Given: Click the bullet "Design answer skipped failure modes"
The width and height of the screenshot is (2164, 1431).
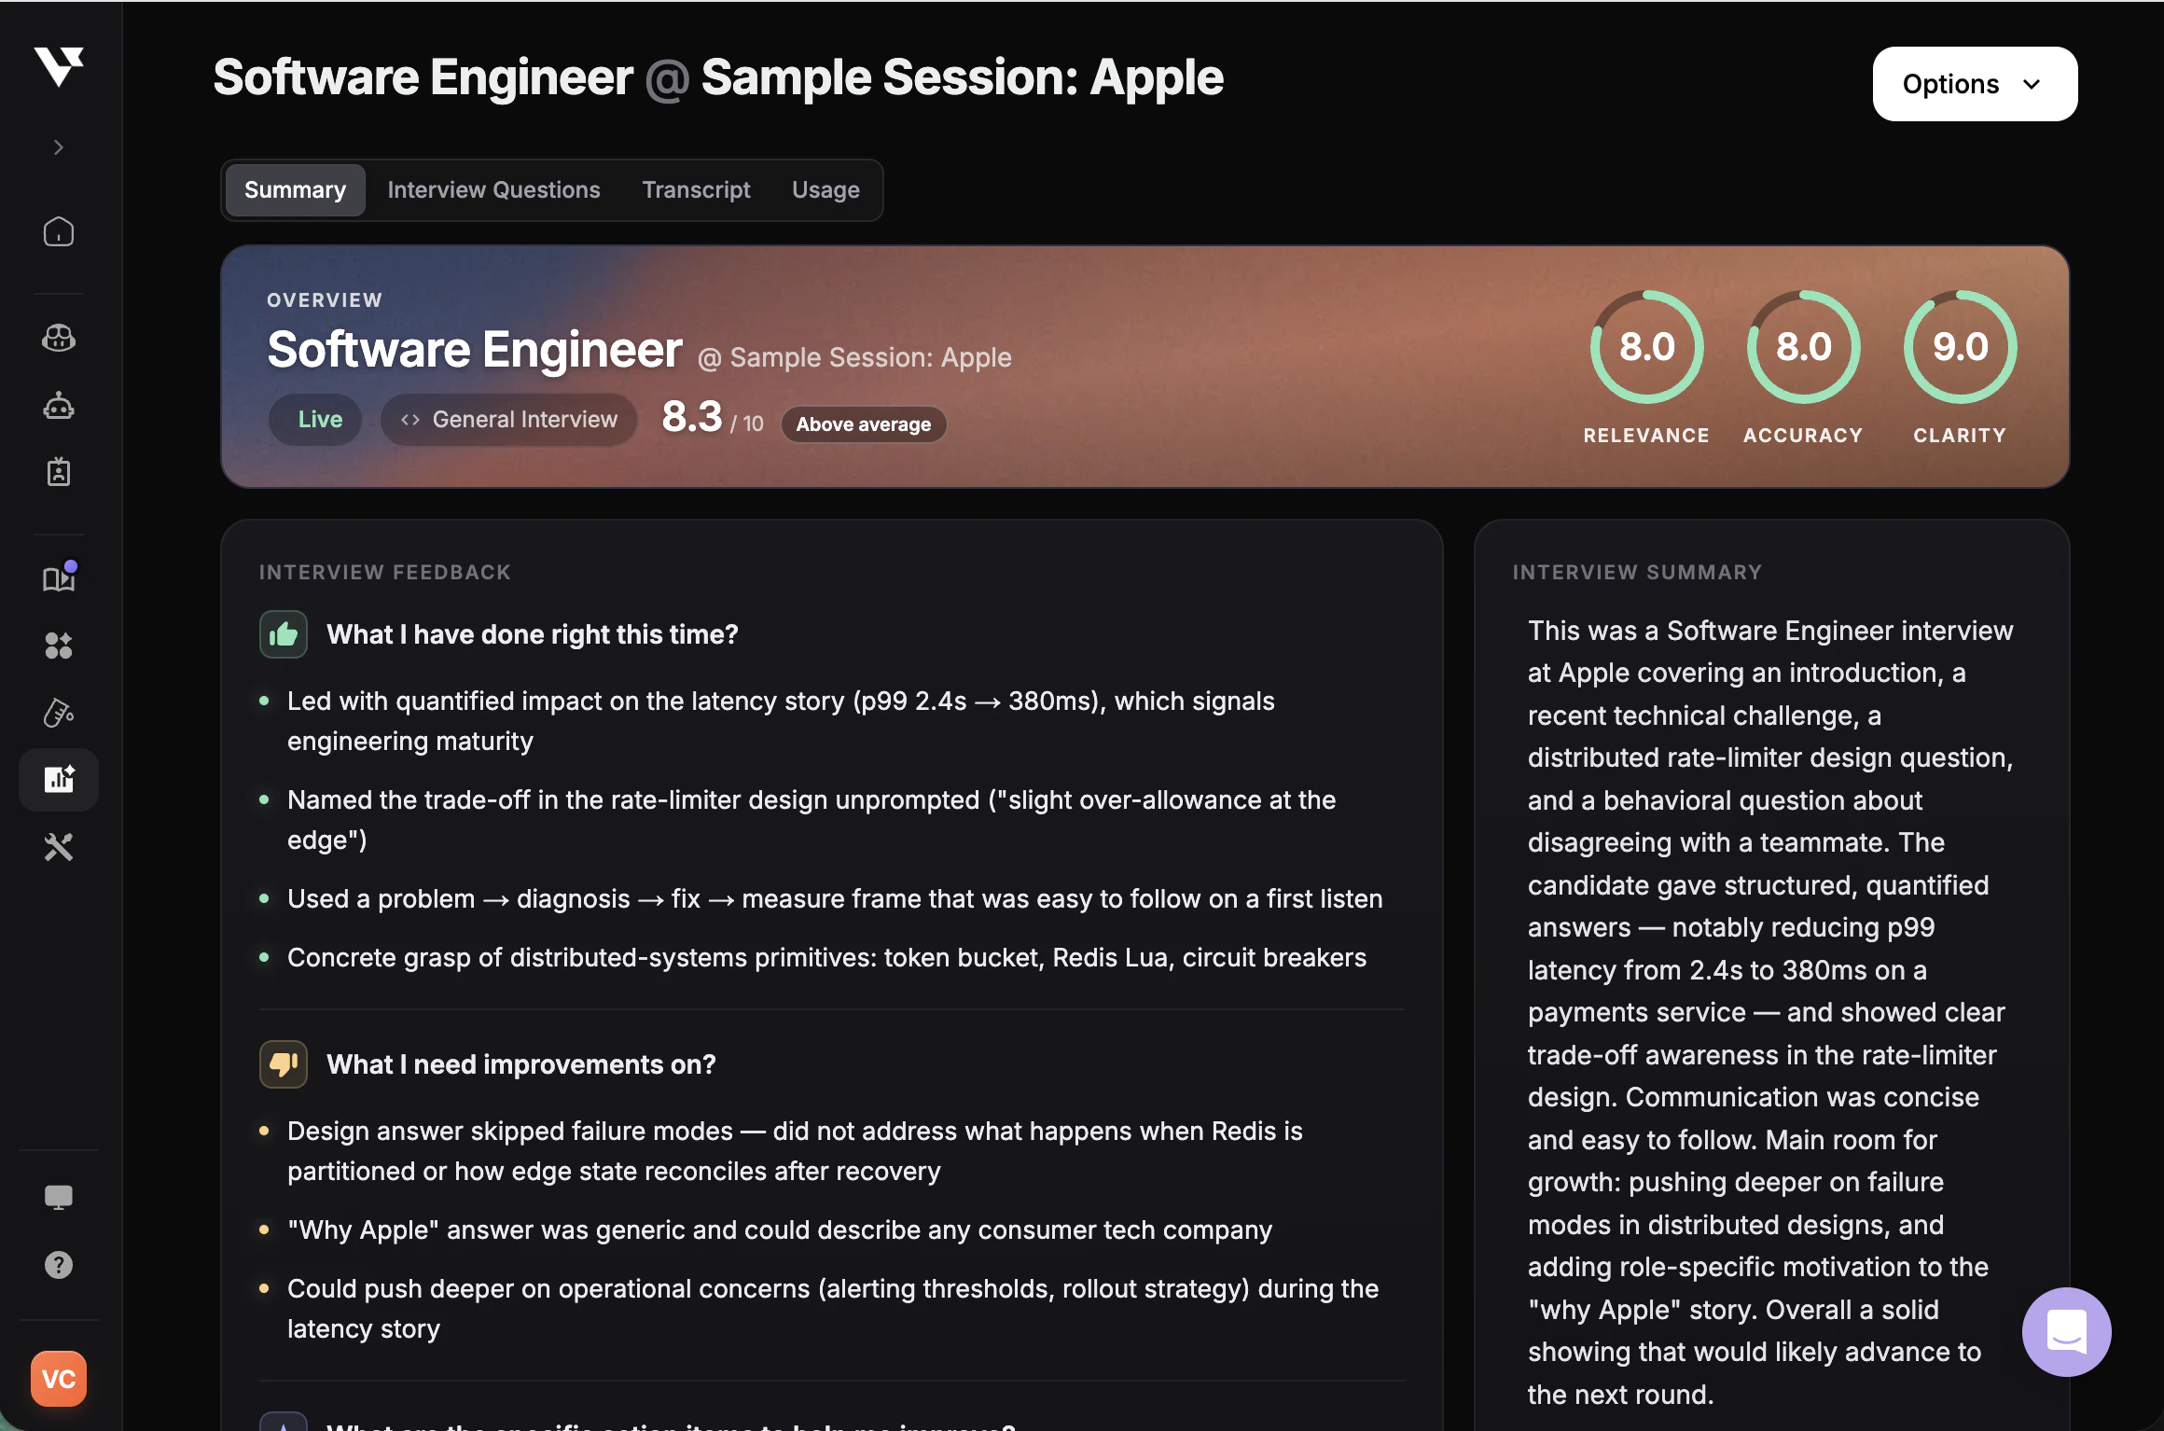Looking at the screenshot, I should tap(795, 1151).
